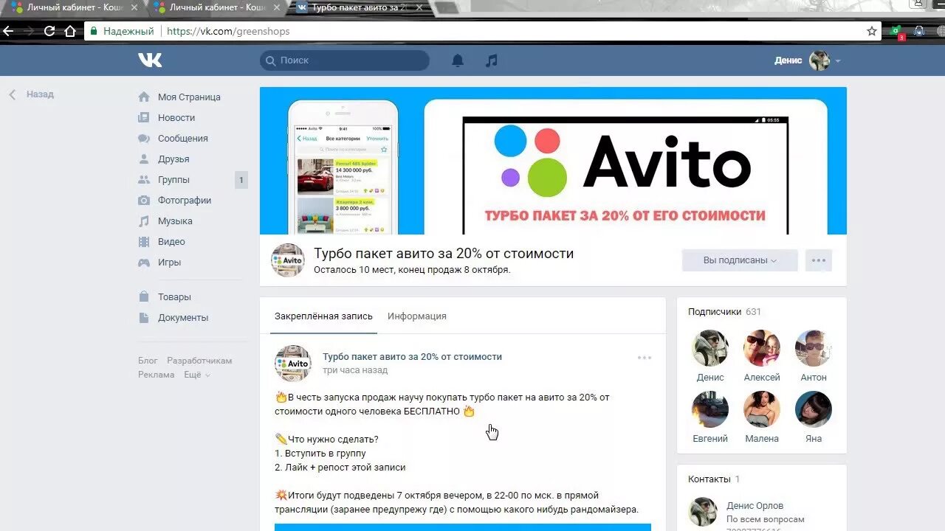Click the Друзья person icon

click(x=144, y=159)
